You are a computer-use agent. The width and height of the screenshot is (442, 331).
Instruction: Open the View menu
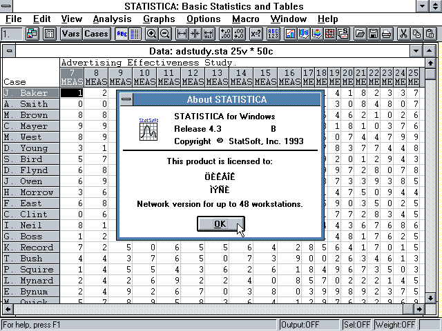(x=72, y=19)
